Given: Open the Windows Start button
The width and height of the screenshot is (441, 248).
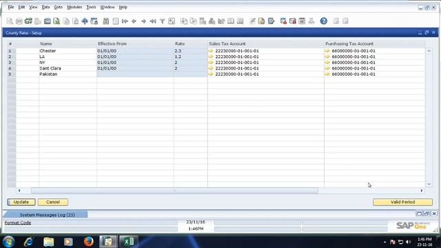Looking at the screenshot, I should tap(9, 242).
